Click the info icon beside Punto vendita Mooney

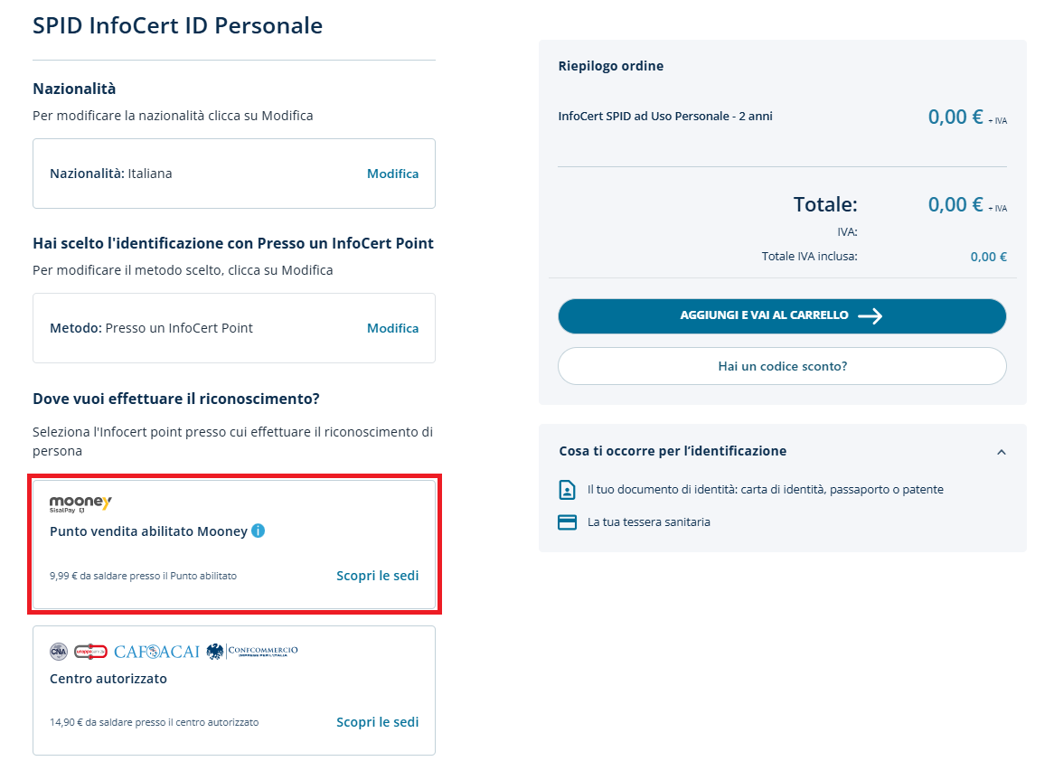258,531
